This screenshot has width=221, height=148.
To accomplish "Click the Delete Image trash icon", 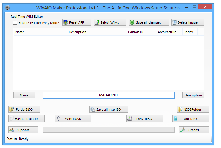I will [x=174, y=22].
